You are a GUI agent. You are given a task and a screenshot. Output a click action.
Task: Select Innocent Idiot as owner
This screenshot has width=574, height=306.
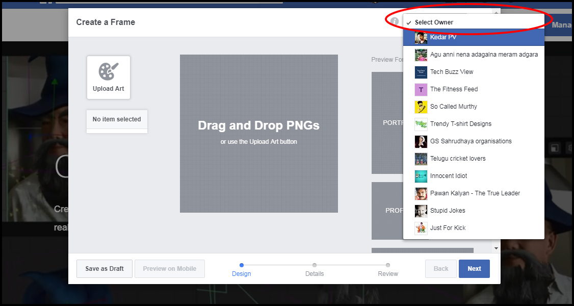[474, 175]
